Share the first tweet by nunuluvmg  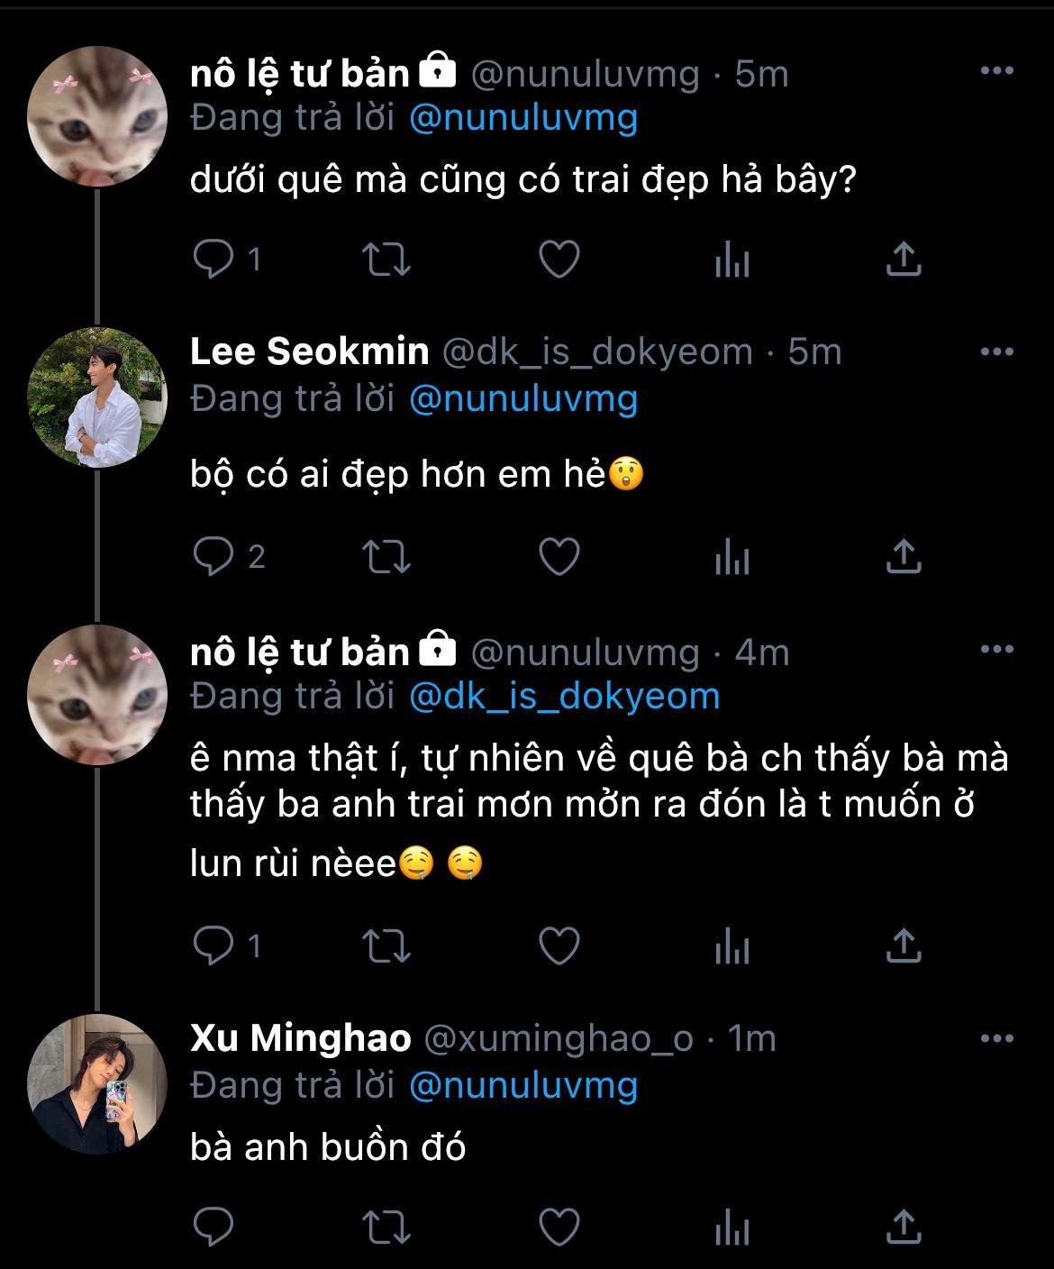(903, 260)
